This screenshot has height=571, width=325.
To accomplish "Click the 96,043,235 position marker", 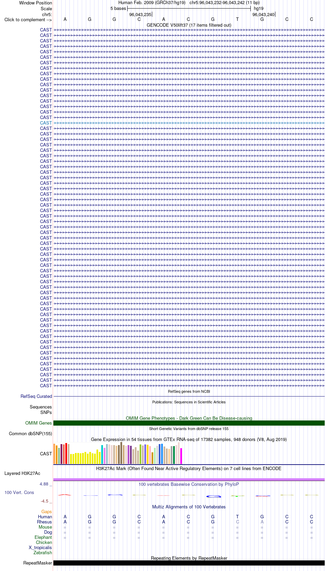I will tap(140, 14).
